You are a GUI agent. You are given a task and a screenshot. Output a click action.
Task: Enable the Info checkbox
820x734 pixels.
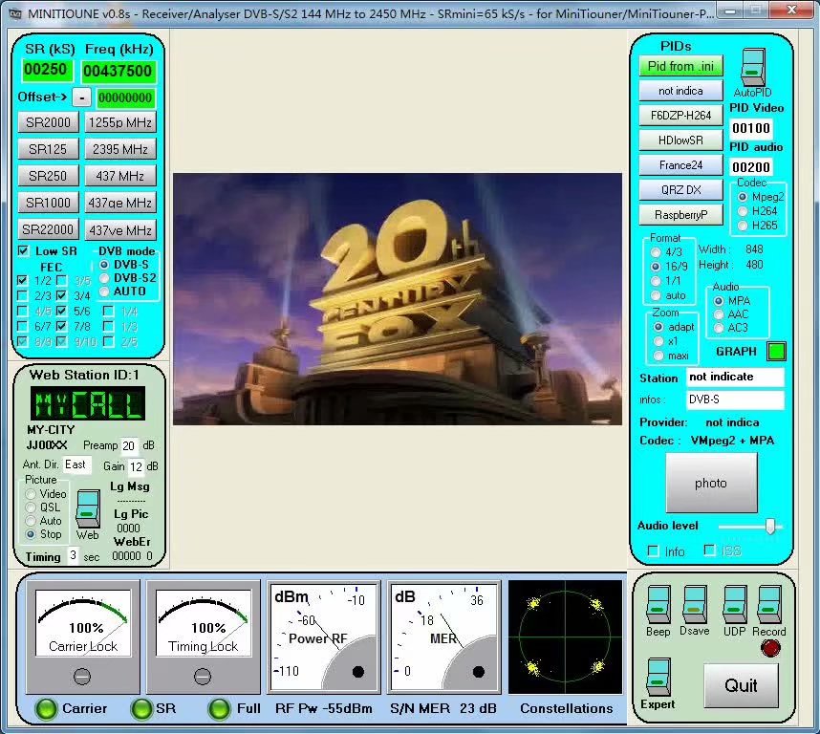coord(653,551)
